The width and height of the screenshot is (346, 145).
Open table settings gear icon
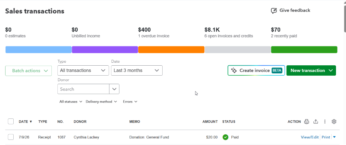[334, 121]
